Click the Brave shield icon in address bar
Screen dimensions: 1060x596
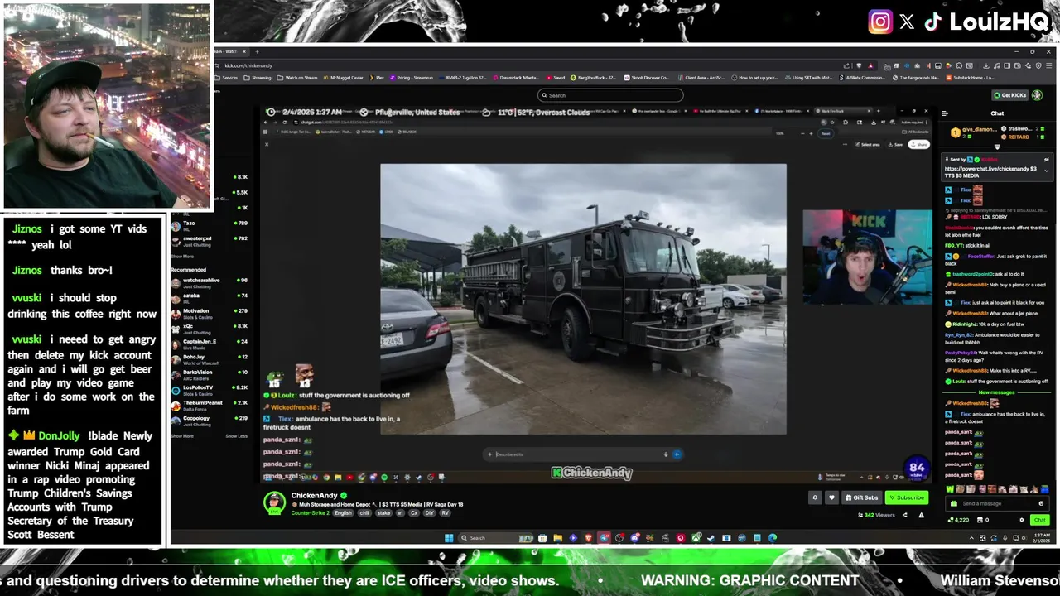pyautogui.click(x=859, y=65)
